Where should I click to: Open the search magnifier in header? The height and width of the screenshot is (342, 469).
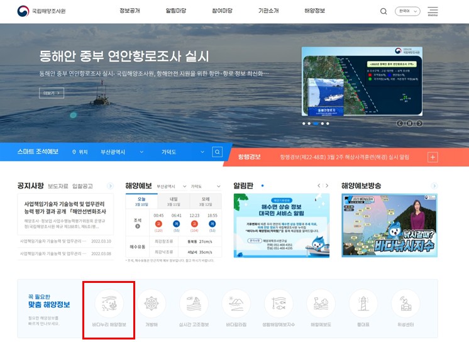click(x=383, y=11)
